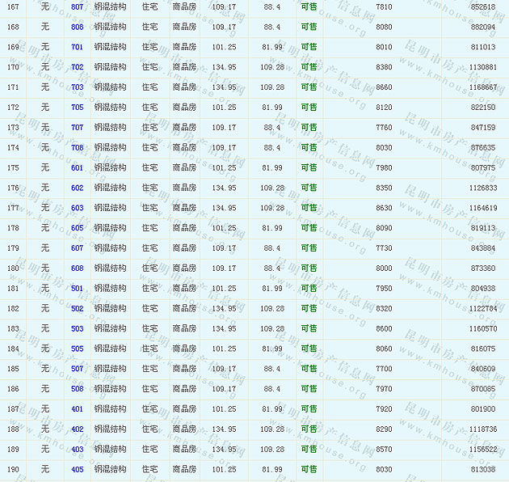
Task: Click 可售 status in row 180
Action: pos(309,268)
